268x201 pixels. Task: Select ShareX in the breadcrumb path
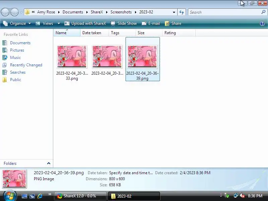click(x=97, y=12)
